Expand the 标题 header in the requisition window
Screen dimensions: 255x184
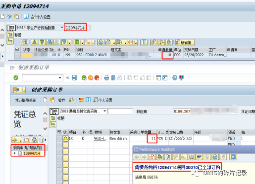pyautogui.click(x=10, y=35)
